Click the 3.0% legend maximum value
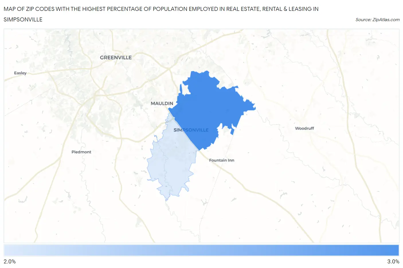This screenshot has width=403, height=268. coord(393,261)
